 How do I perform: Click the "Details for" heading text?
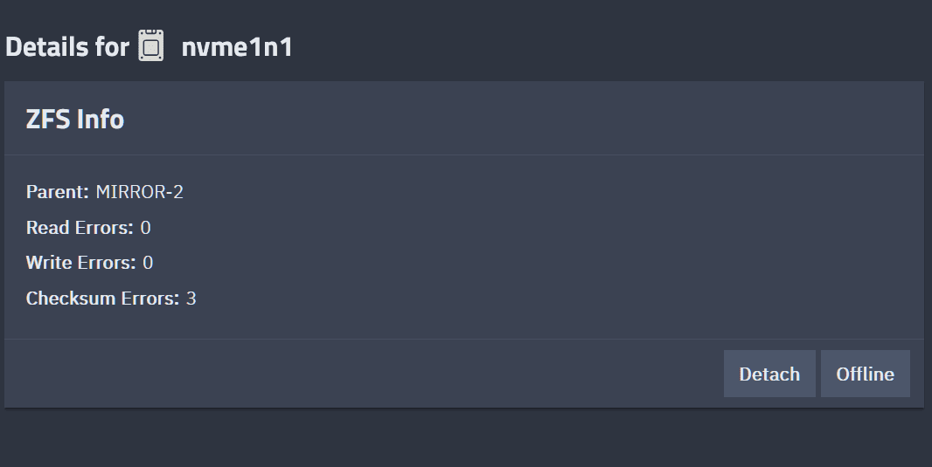(x=67, y=46)
